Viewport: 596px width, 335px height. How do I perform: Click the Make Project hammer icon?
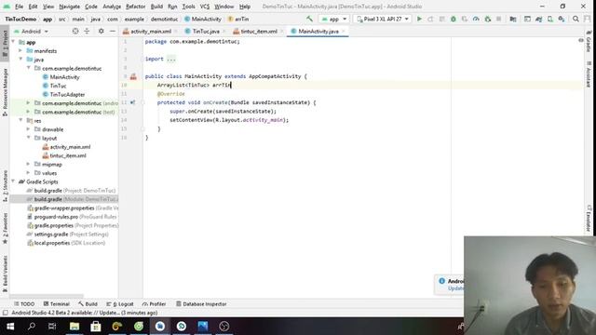[309, 19]
